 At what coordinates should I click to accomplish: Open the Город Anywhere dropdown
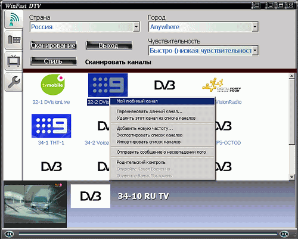[x=255, y=27]
